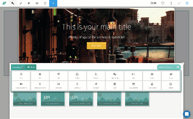
Task: Open the blue chat support bubble
Action: [187, 114]
